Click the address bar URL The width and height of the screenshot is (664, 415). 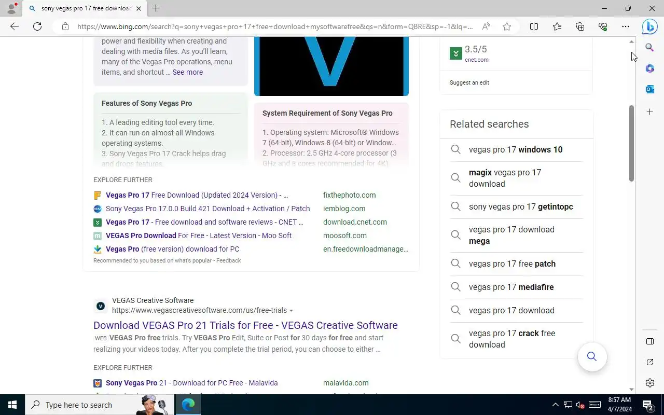tap(275, 26)
